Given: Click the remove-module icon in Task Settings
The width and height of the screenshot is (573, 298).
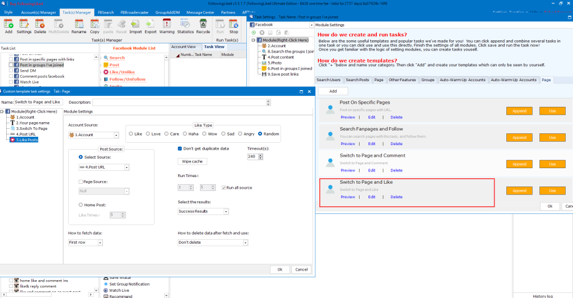Looking at the screenshot, I should coord(262,32).
